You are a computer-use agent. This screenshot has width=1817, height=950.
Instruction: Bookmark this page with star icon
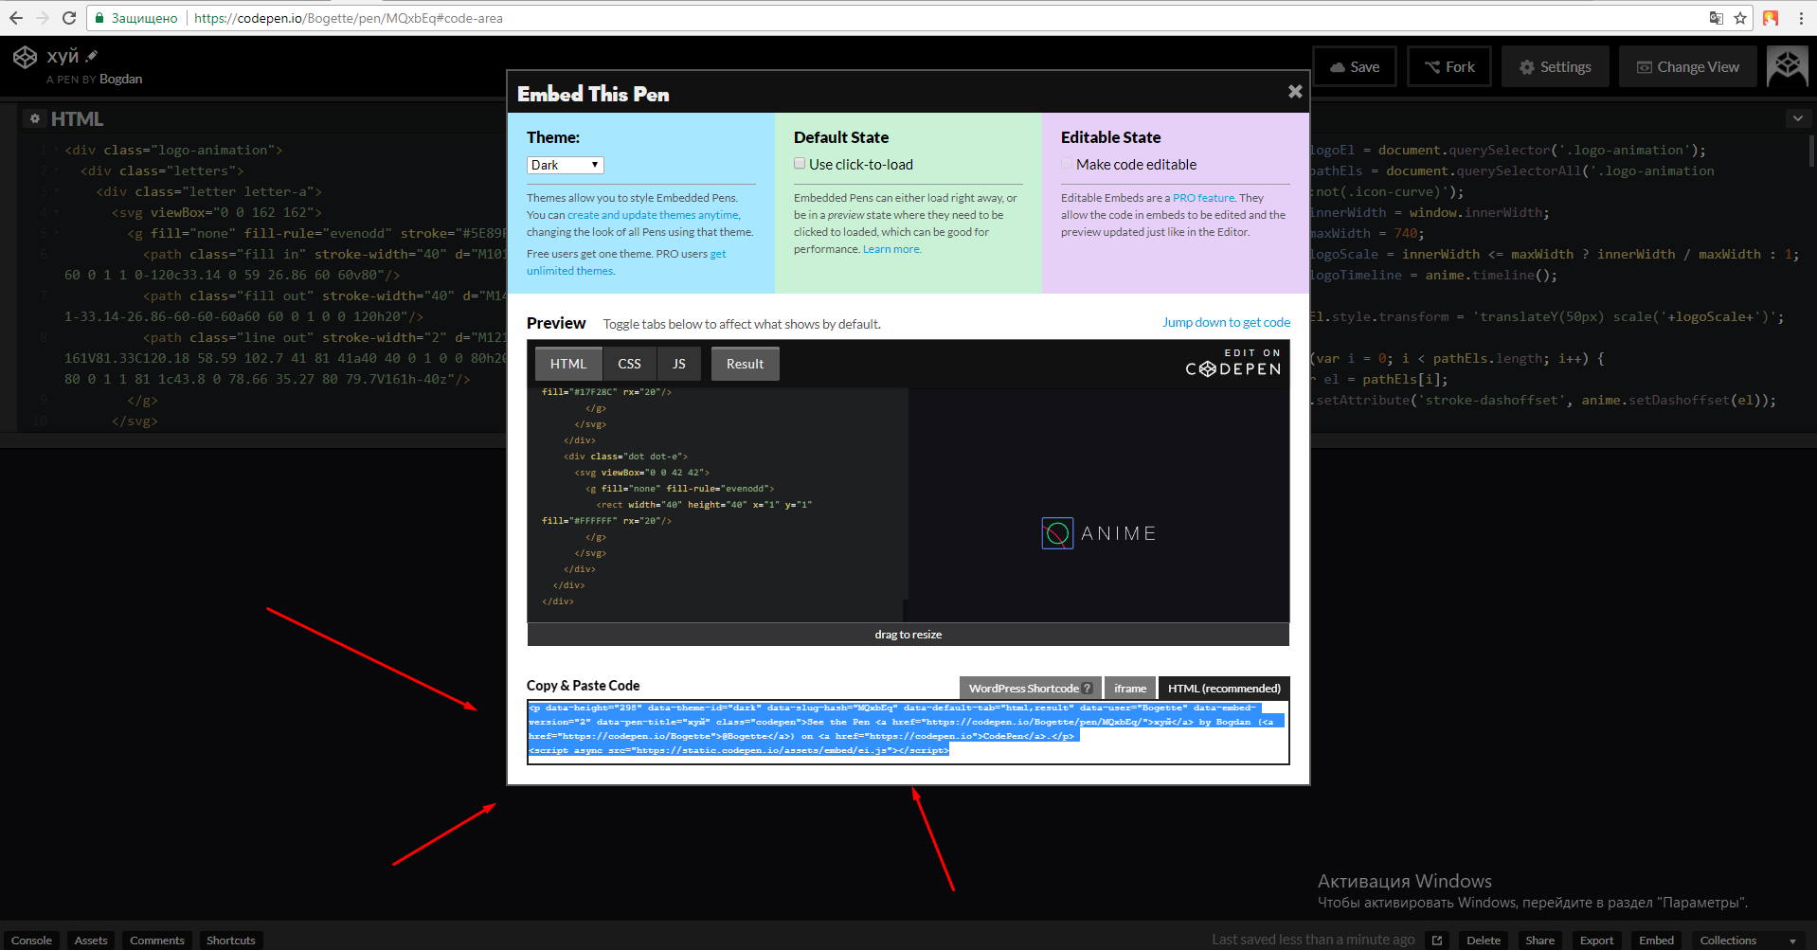[1740, 18]
